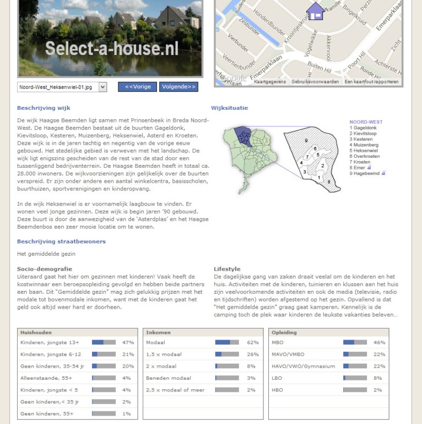
Task: Select the highlighted Noord-West area on city map
Action: (243, 136)
